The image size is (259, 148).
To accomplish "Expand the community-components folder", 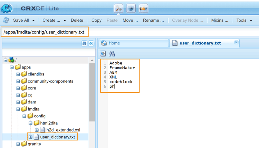I will pos(18,81).
